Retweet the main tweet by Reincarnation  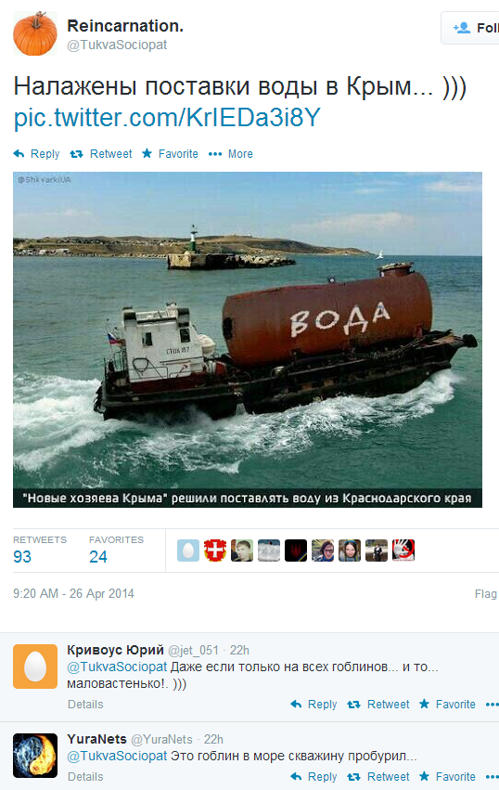pyautogui.click(x=101, y=154)
